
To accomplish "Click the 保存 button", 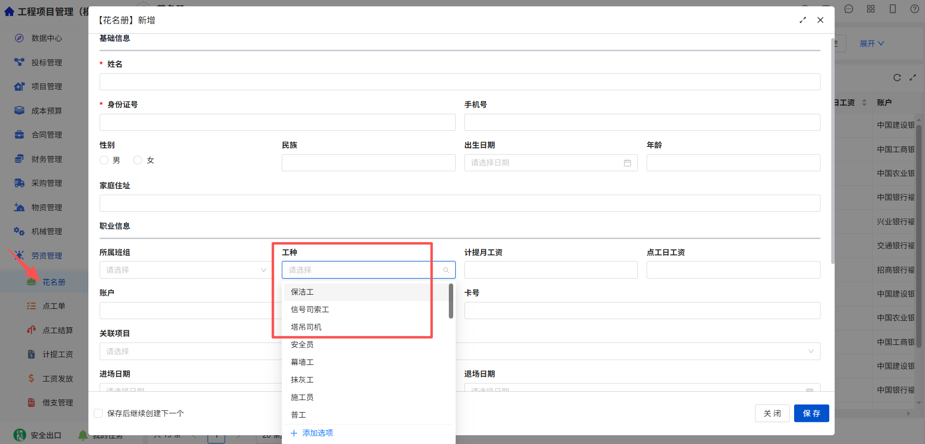I will [x=811, y=413].
